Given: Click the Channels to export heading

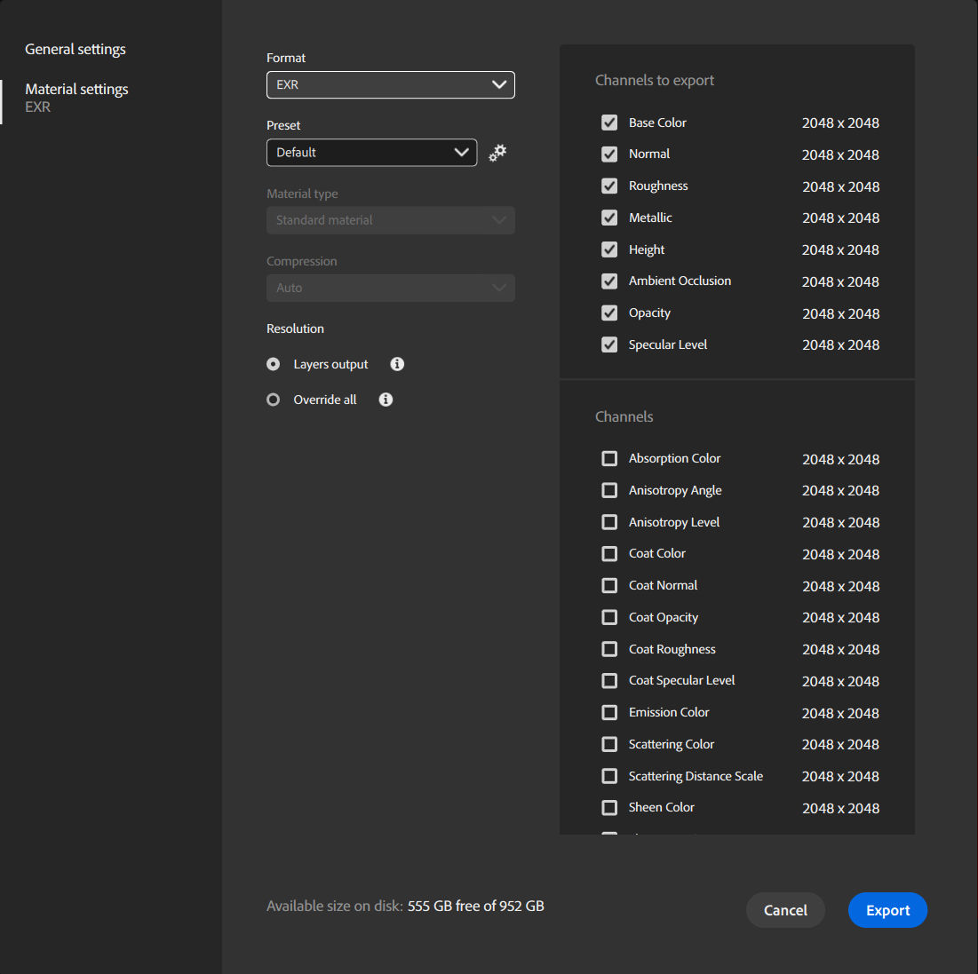Looking at the screenshot, I should click(x=655, y=81).
